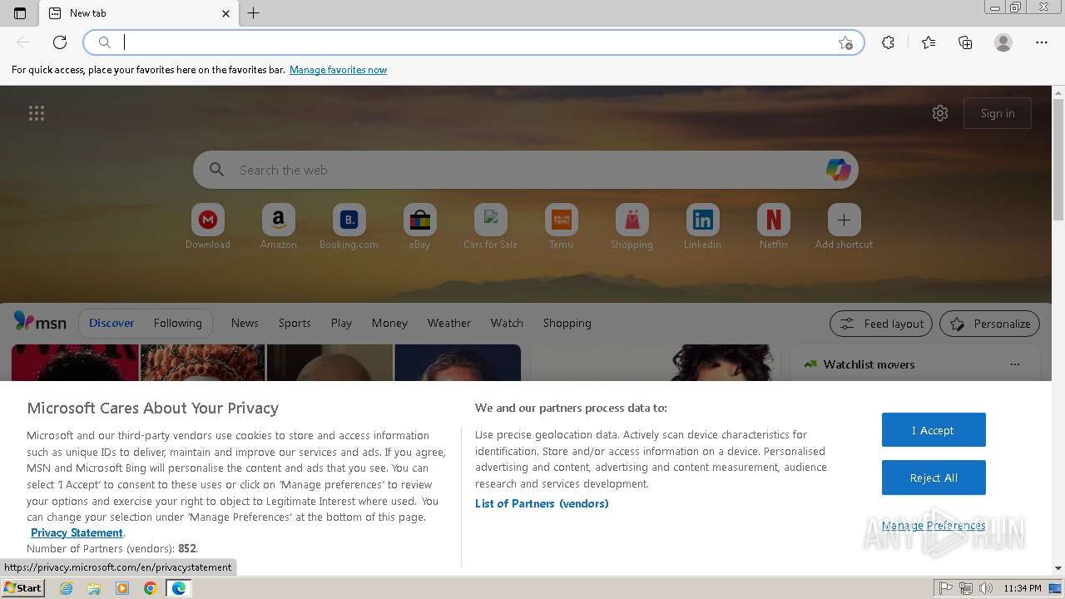Open the apps grid launcher

(37, 113)
